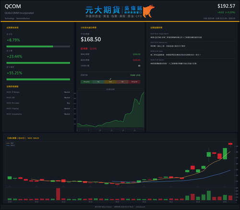Click the $300.00 high target value
This screenshot has height=210, width=240.
pos(137,54)
